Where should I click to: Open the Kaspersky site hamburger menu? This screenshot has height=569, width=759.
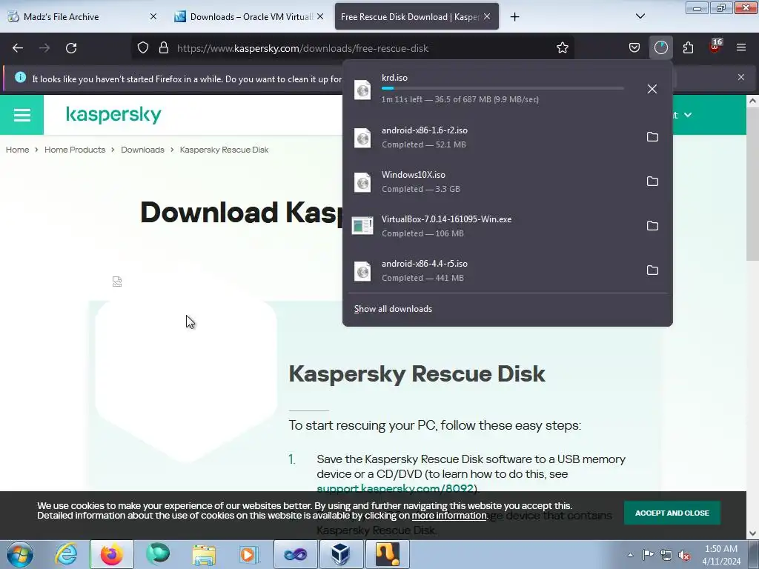21,115
